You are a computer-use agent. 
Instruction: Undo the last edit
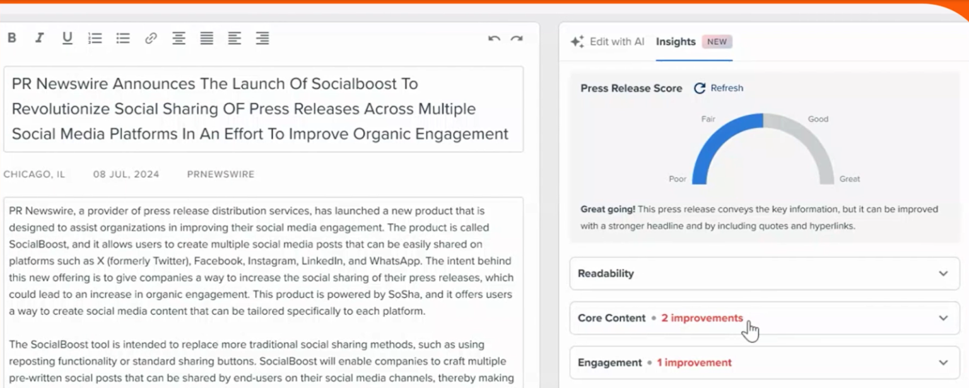(x=494, y=38)
